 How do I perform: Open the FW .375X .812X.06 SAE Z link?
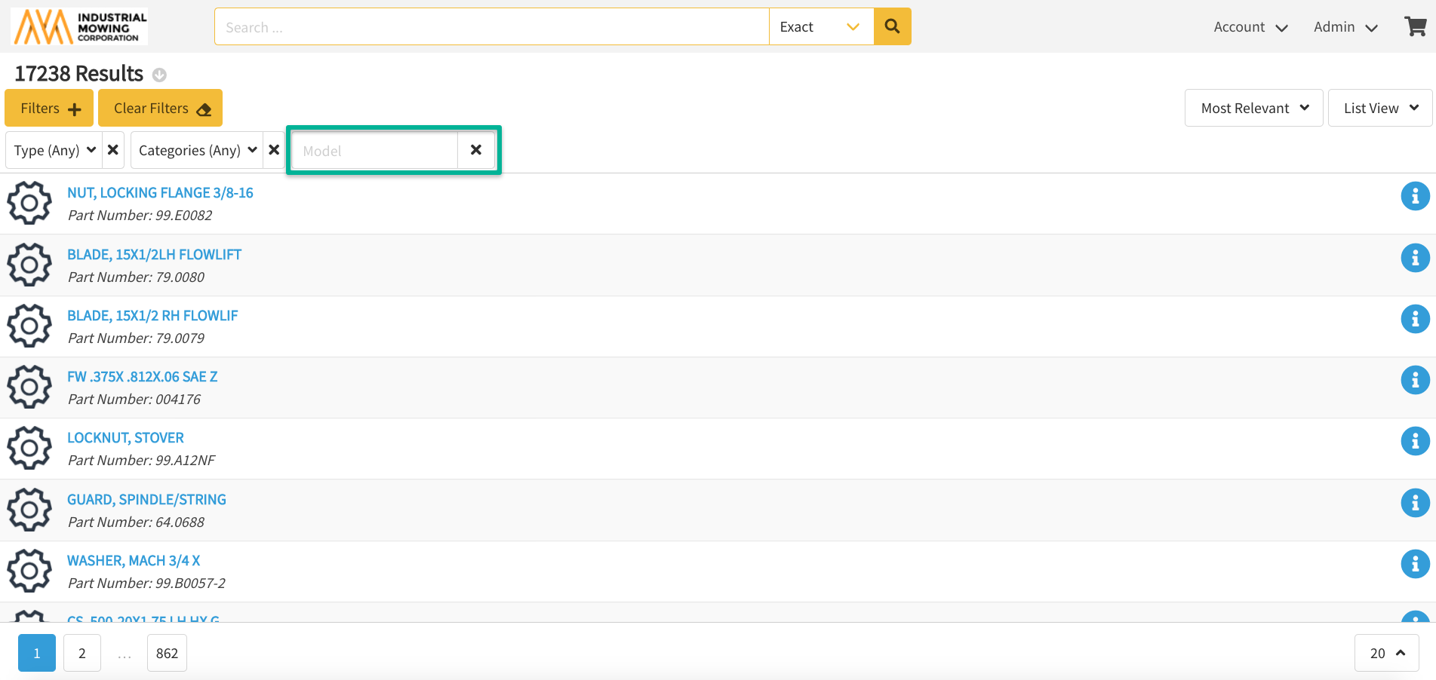pyautogui.click(x=143, y=377)
